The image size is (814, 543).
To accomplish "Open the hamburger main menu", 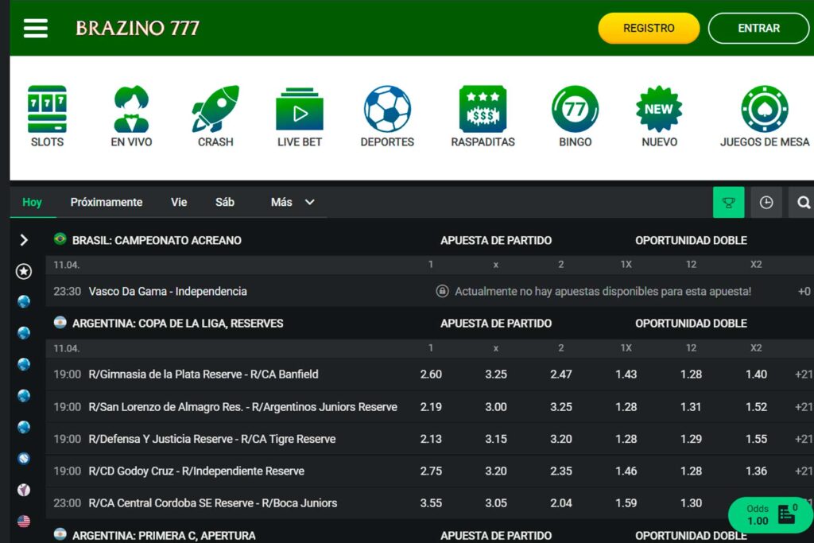I will click(x=35, y=28).
